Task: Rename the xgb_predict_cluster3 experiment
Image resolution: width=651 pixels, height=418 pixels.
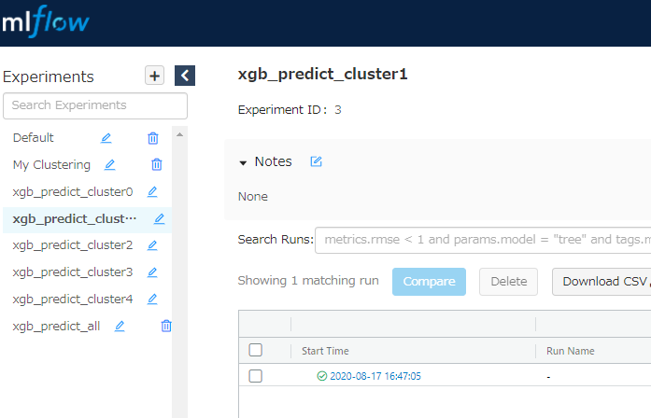Action: (x=152, y=272)
